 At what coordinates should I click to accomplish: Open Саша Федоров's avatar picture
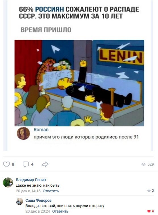(20, 201)
